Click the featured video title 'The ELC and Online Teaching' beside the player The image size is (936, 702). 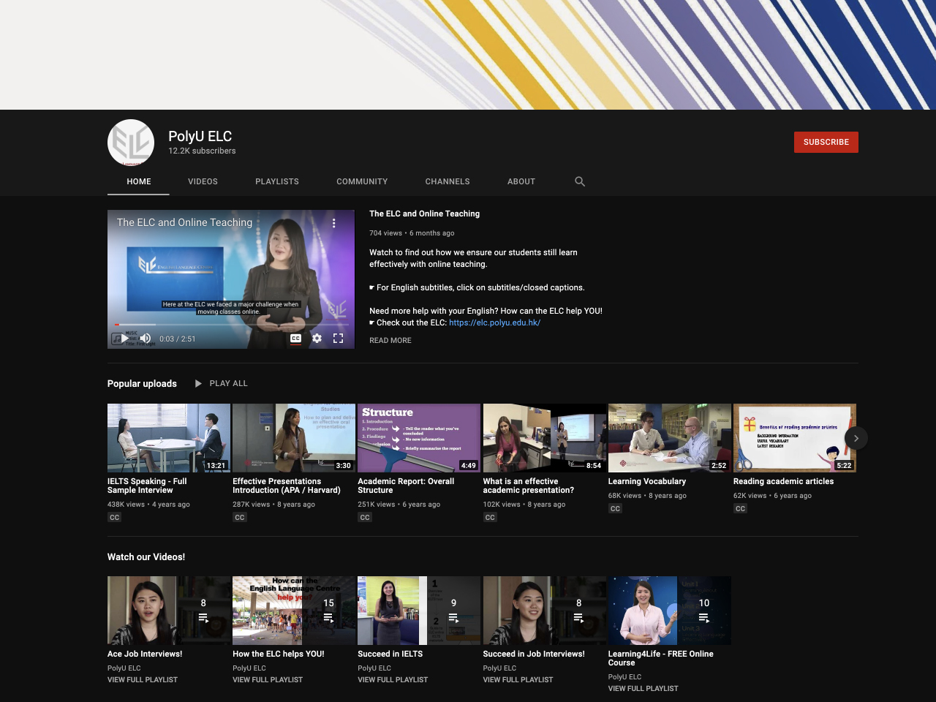coord(424,214)
